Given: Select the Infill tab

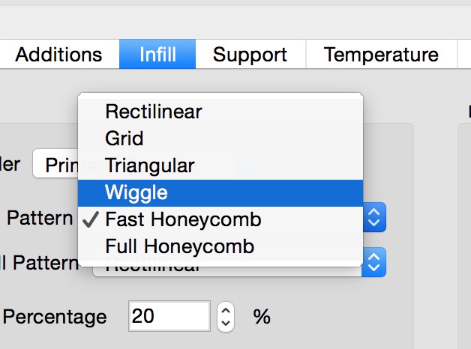Looking at the screenshot, I should (157, 55).
